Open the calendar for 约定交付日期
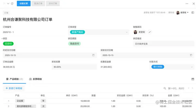 pos(93,55)
